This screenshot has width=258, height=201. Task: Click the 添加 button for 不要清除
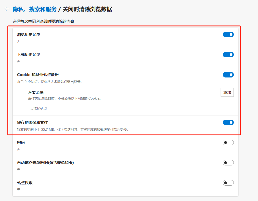(x=227, y=92)
